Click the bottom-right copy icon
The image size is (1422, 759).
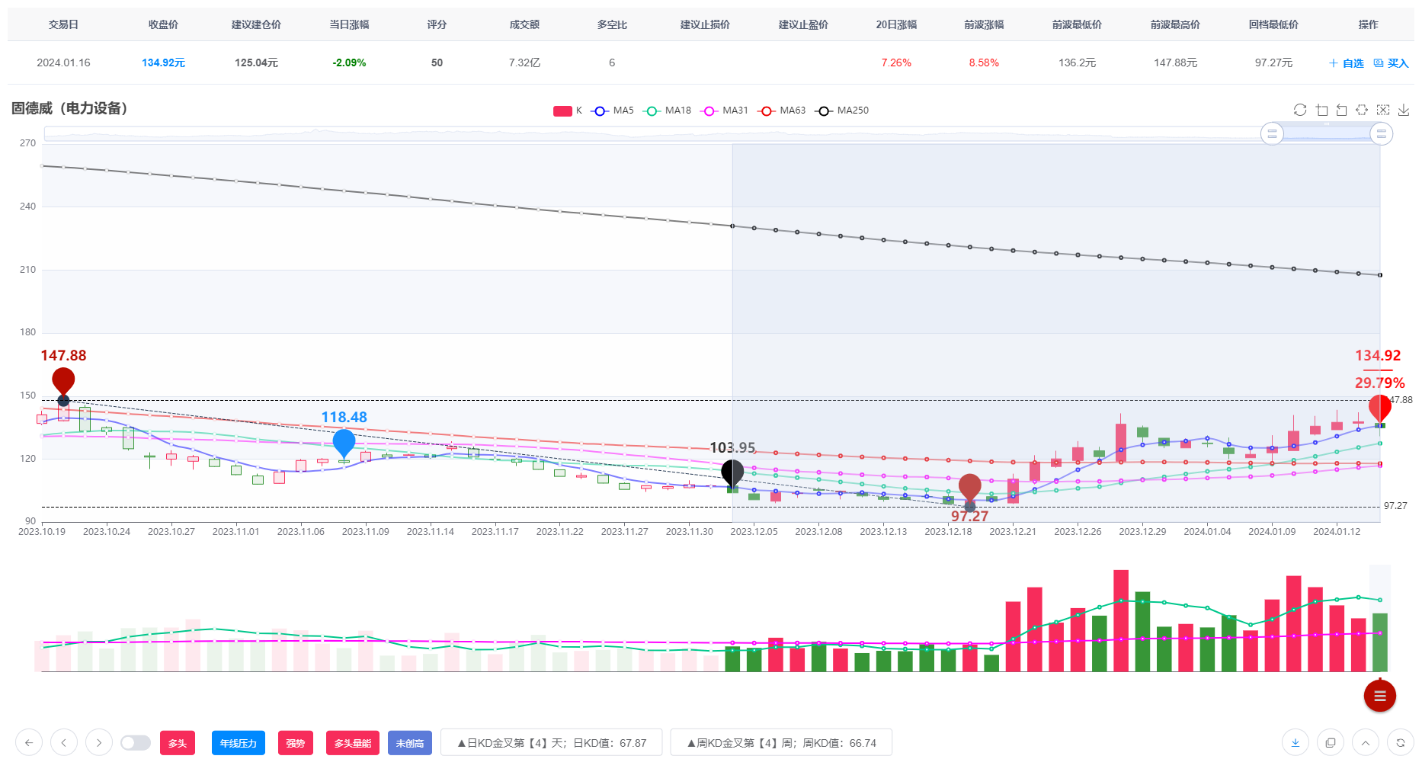[1331, 742]
